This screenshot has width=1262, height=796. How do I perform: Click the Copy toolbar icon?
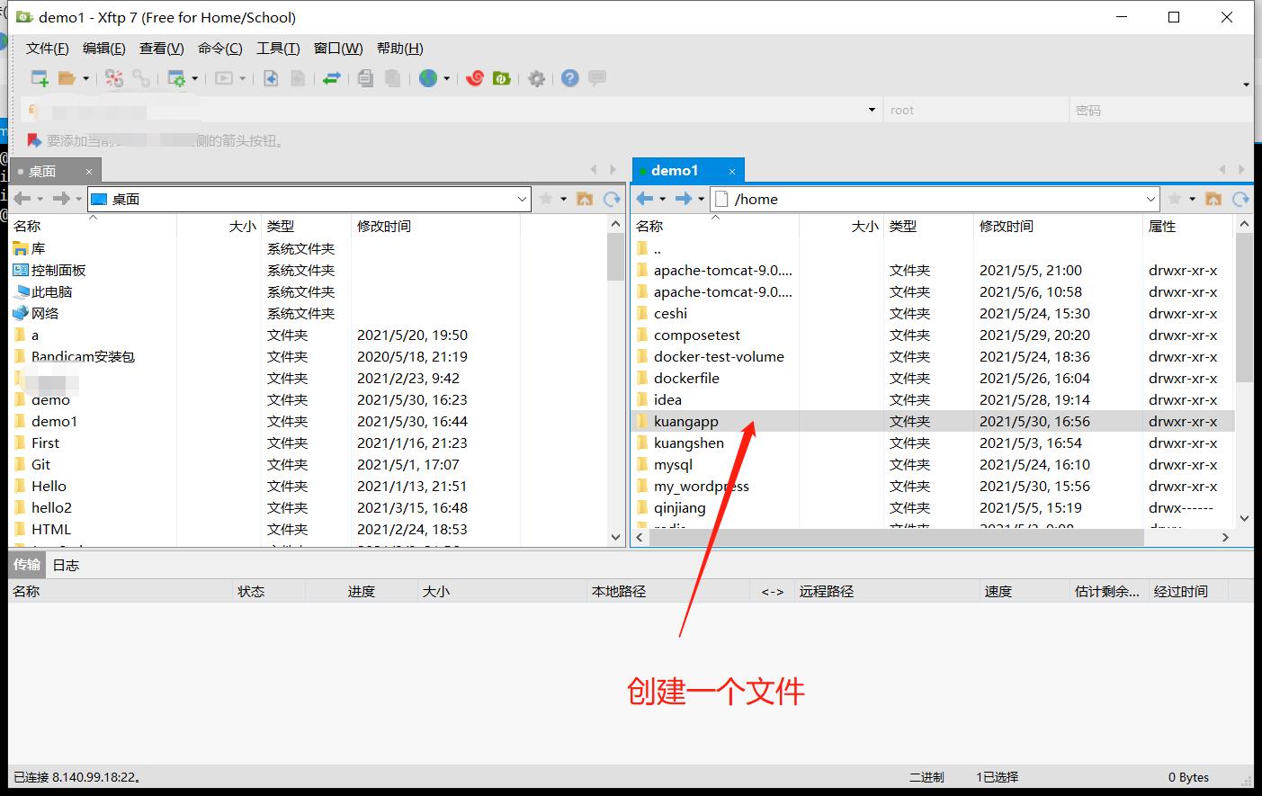(365, 78)
